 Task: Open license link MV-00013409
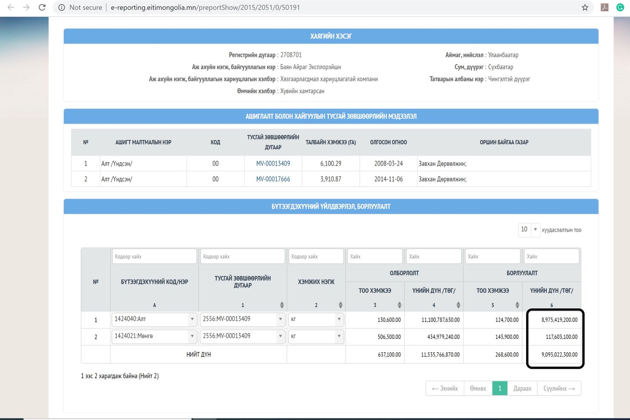tap(273, 164)
